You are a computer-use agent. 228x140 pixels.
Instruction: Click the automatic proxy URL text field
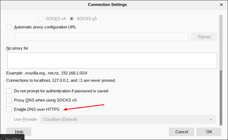coord(102,37)
